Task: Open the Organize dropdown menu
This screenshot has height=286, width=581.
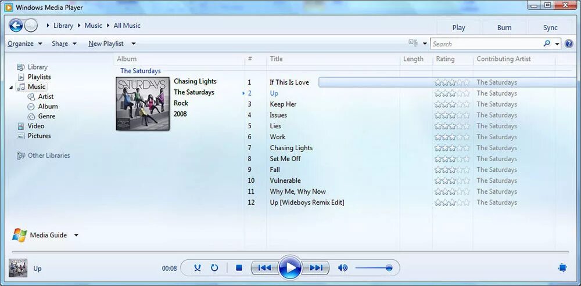Action: [x=25, y=44]
